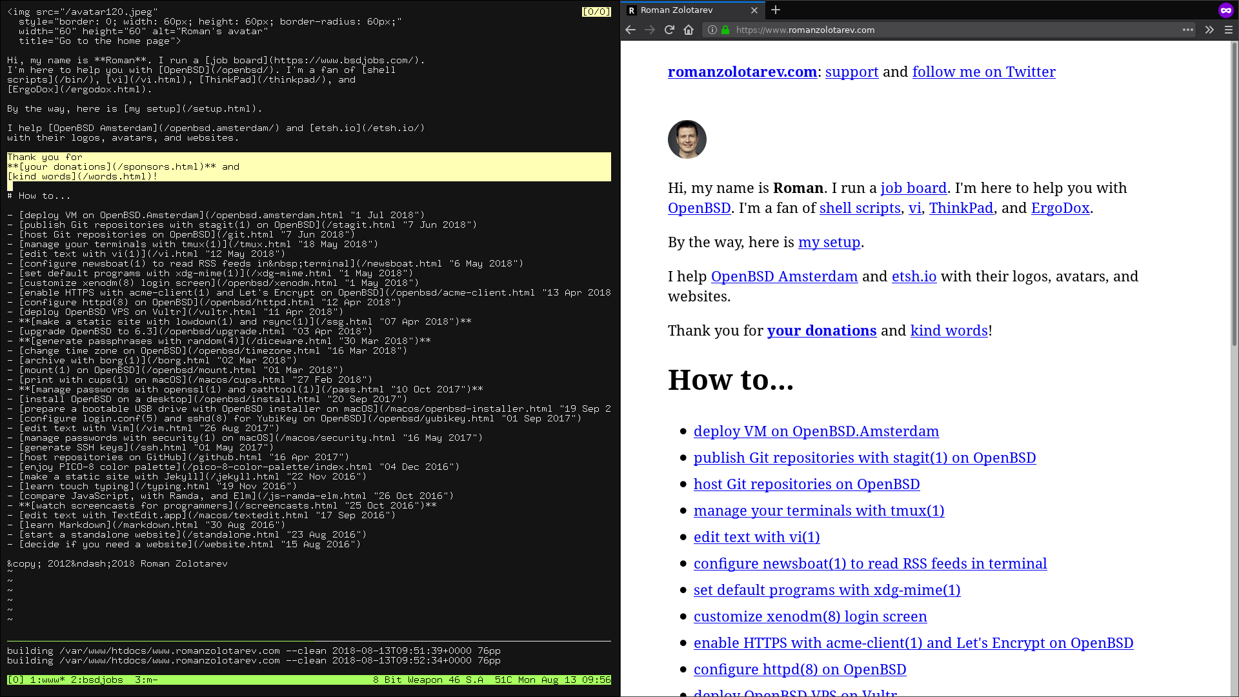Close the Roman Zolotarev tab
The height and width of the screenshot is (697, 1239).
(x=754, y=10)
